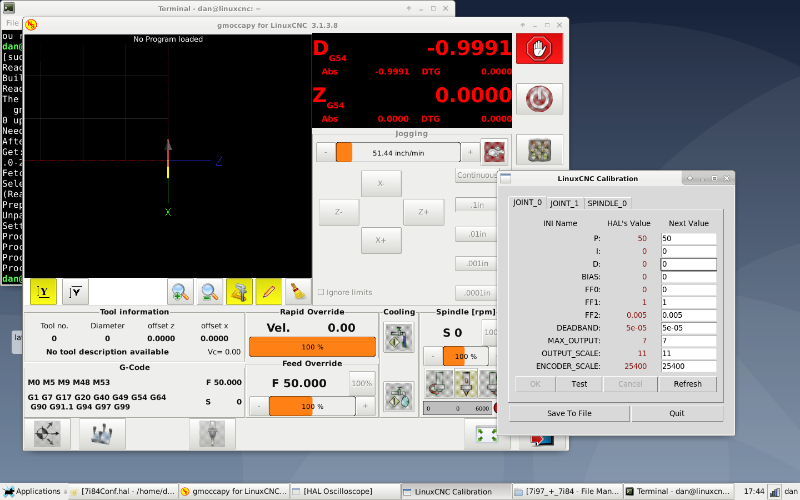Jog the Z- axis button
Screen dimensions: 800x500
[x=339, y=212]
